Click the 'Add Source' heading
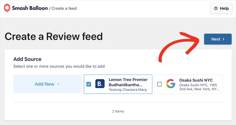 pos(27,59)
